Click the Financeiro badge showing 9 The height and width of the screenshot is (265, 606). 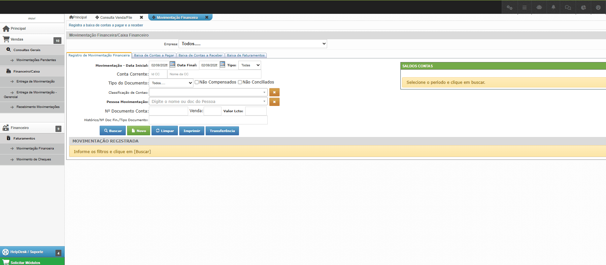[58, 129]
